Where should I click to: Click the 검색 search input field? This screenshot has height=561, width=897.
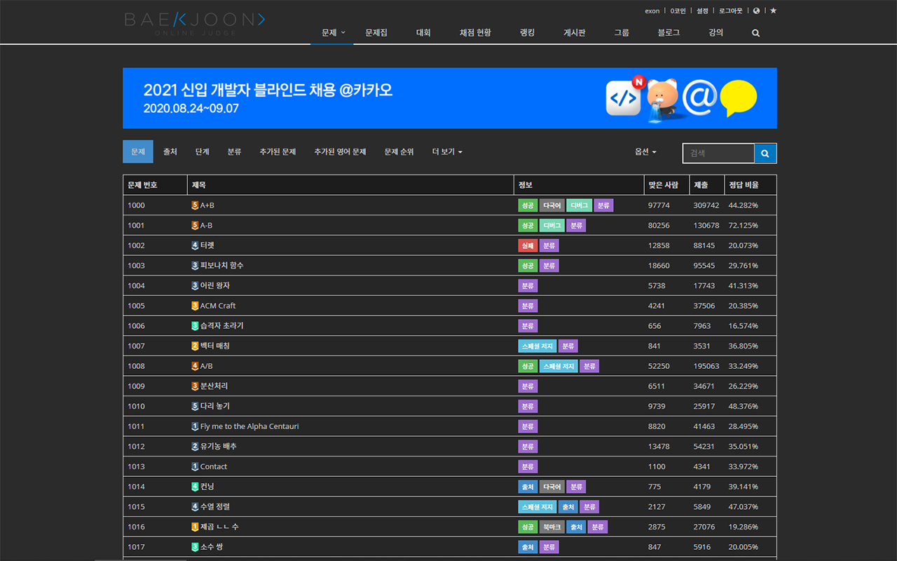pos(718,153)
